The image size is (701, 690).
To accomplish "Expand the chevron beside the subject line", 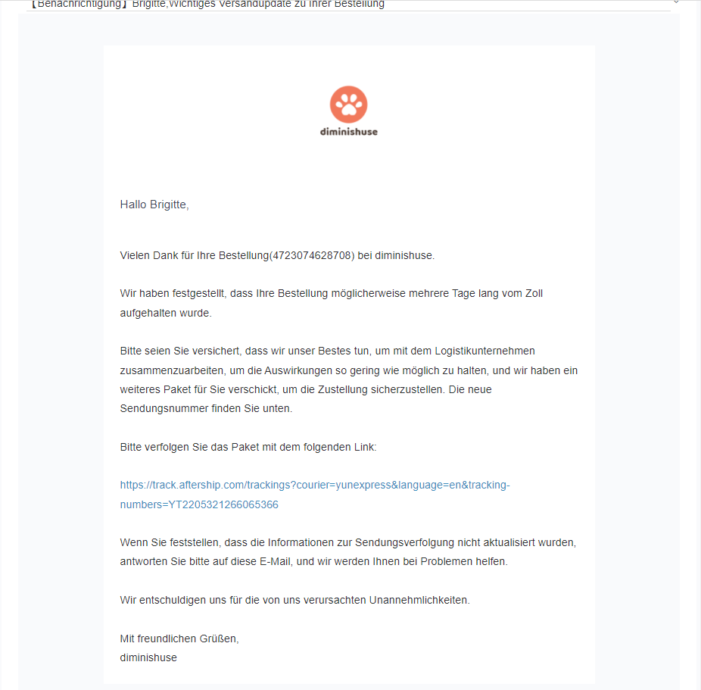I will [676, 3].
